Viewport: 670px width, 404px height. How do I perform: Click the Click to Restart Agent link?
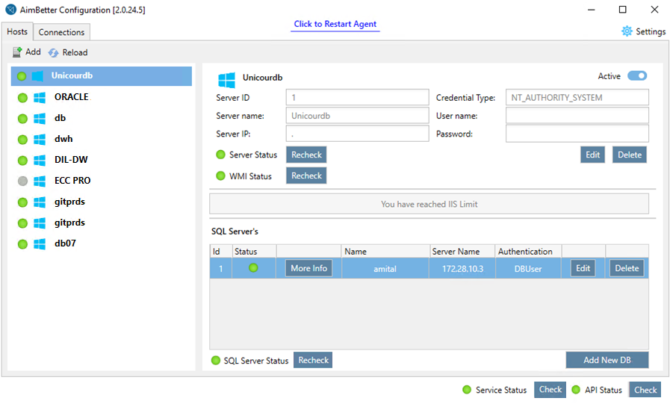click(x=335, y=25)
